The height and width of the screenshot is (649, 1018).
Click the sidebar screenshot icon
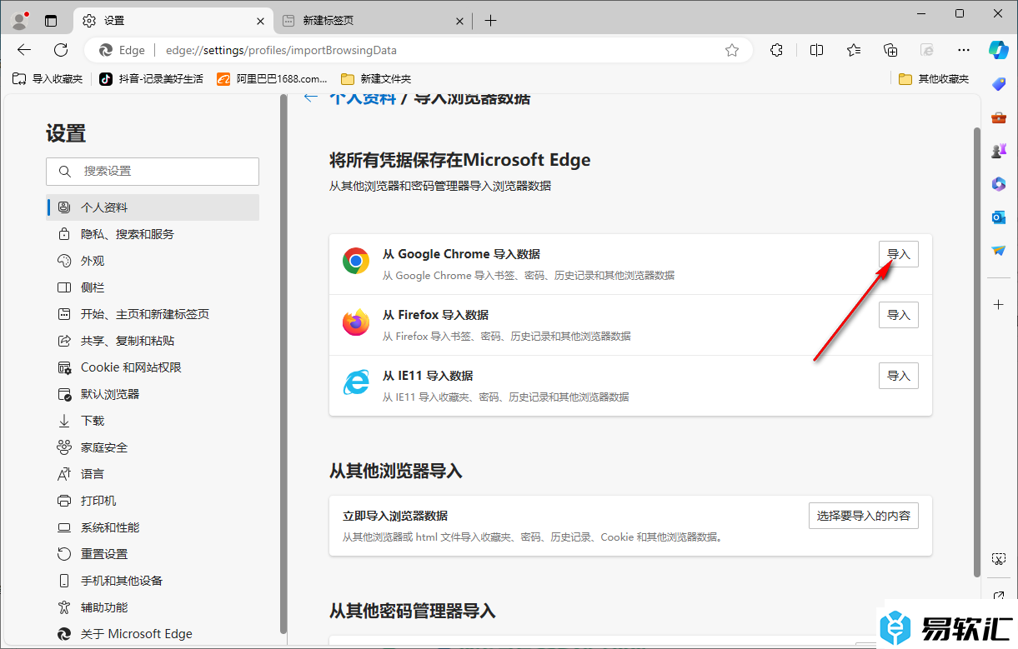(999, 558)
